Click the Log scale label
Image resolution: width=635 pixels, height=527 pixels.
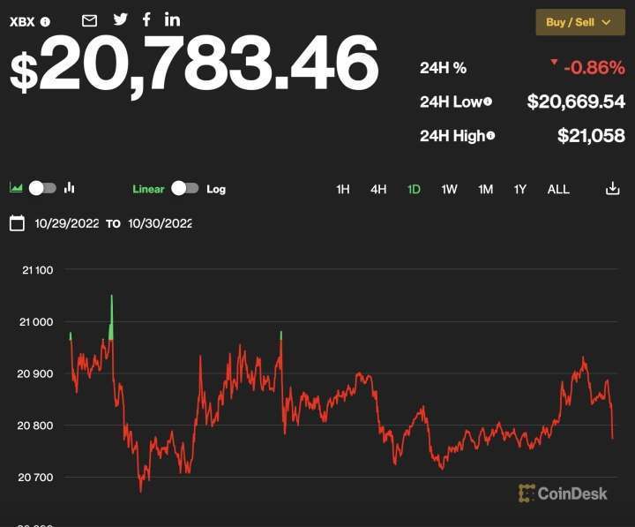click(216, 189)
